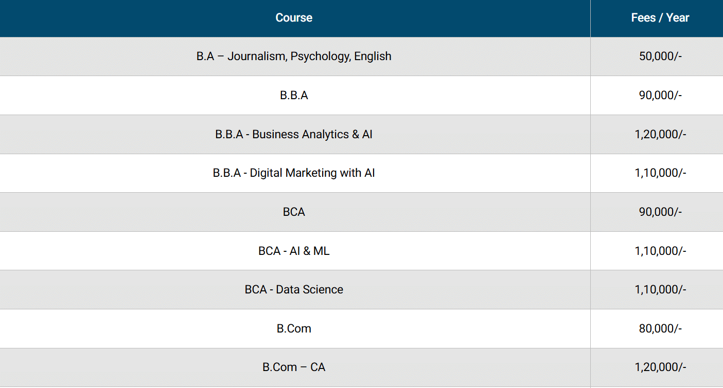This screenshot has width=723, height=388.
Task: Click the fee amount in the plain B.B.A row
Action: coord(660,96)
